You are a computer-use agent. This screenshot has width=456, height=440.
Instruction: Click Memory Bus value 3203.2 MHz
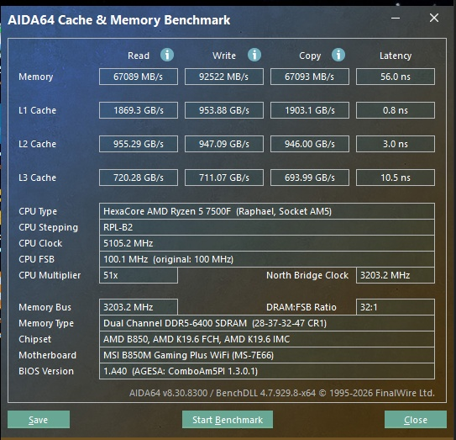139,307
